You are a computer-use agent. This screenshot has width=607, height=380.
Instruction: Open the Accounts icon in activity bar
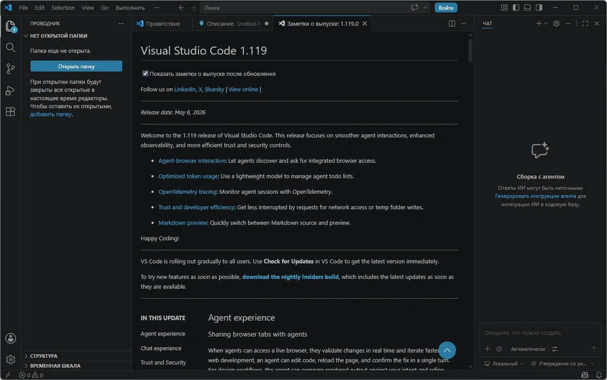[x=11, y=339]
